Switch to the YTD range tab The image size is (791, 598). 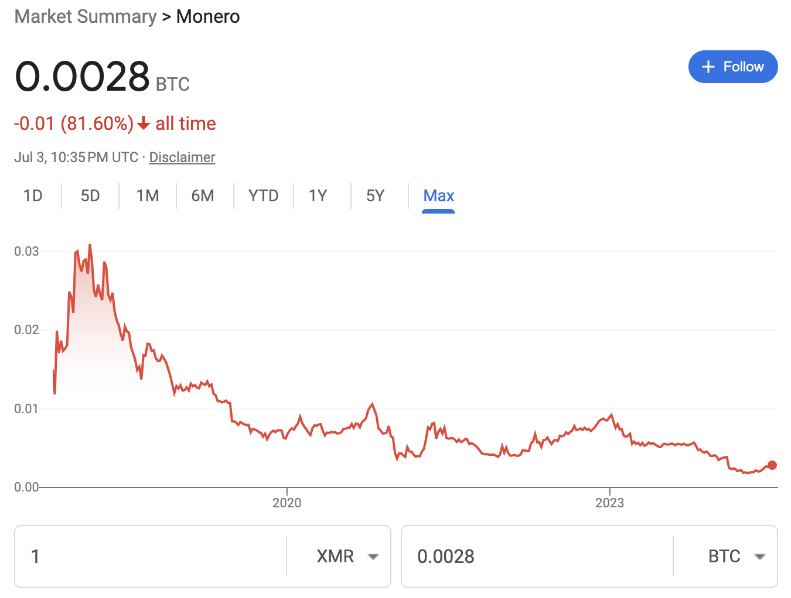[263, 196]
